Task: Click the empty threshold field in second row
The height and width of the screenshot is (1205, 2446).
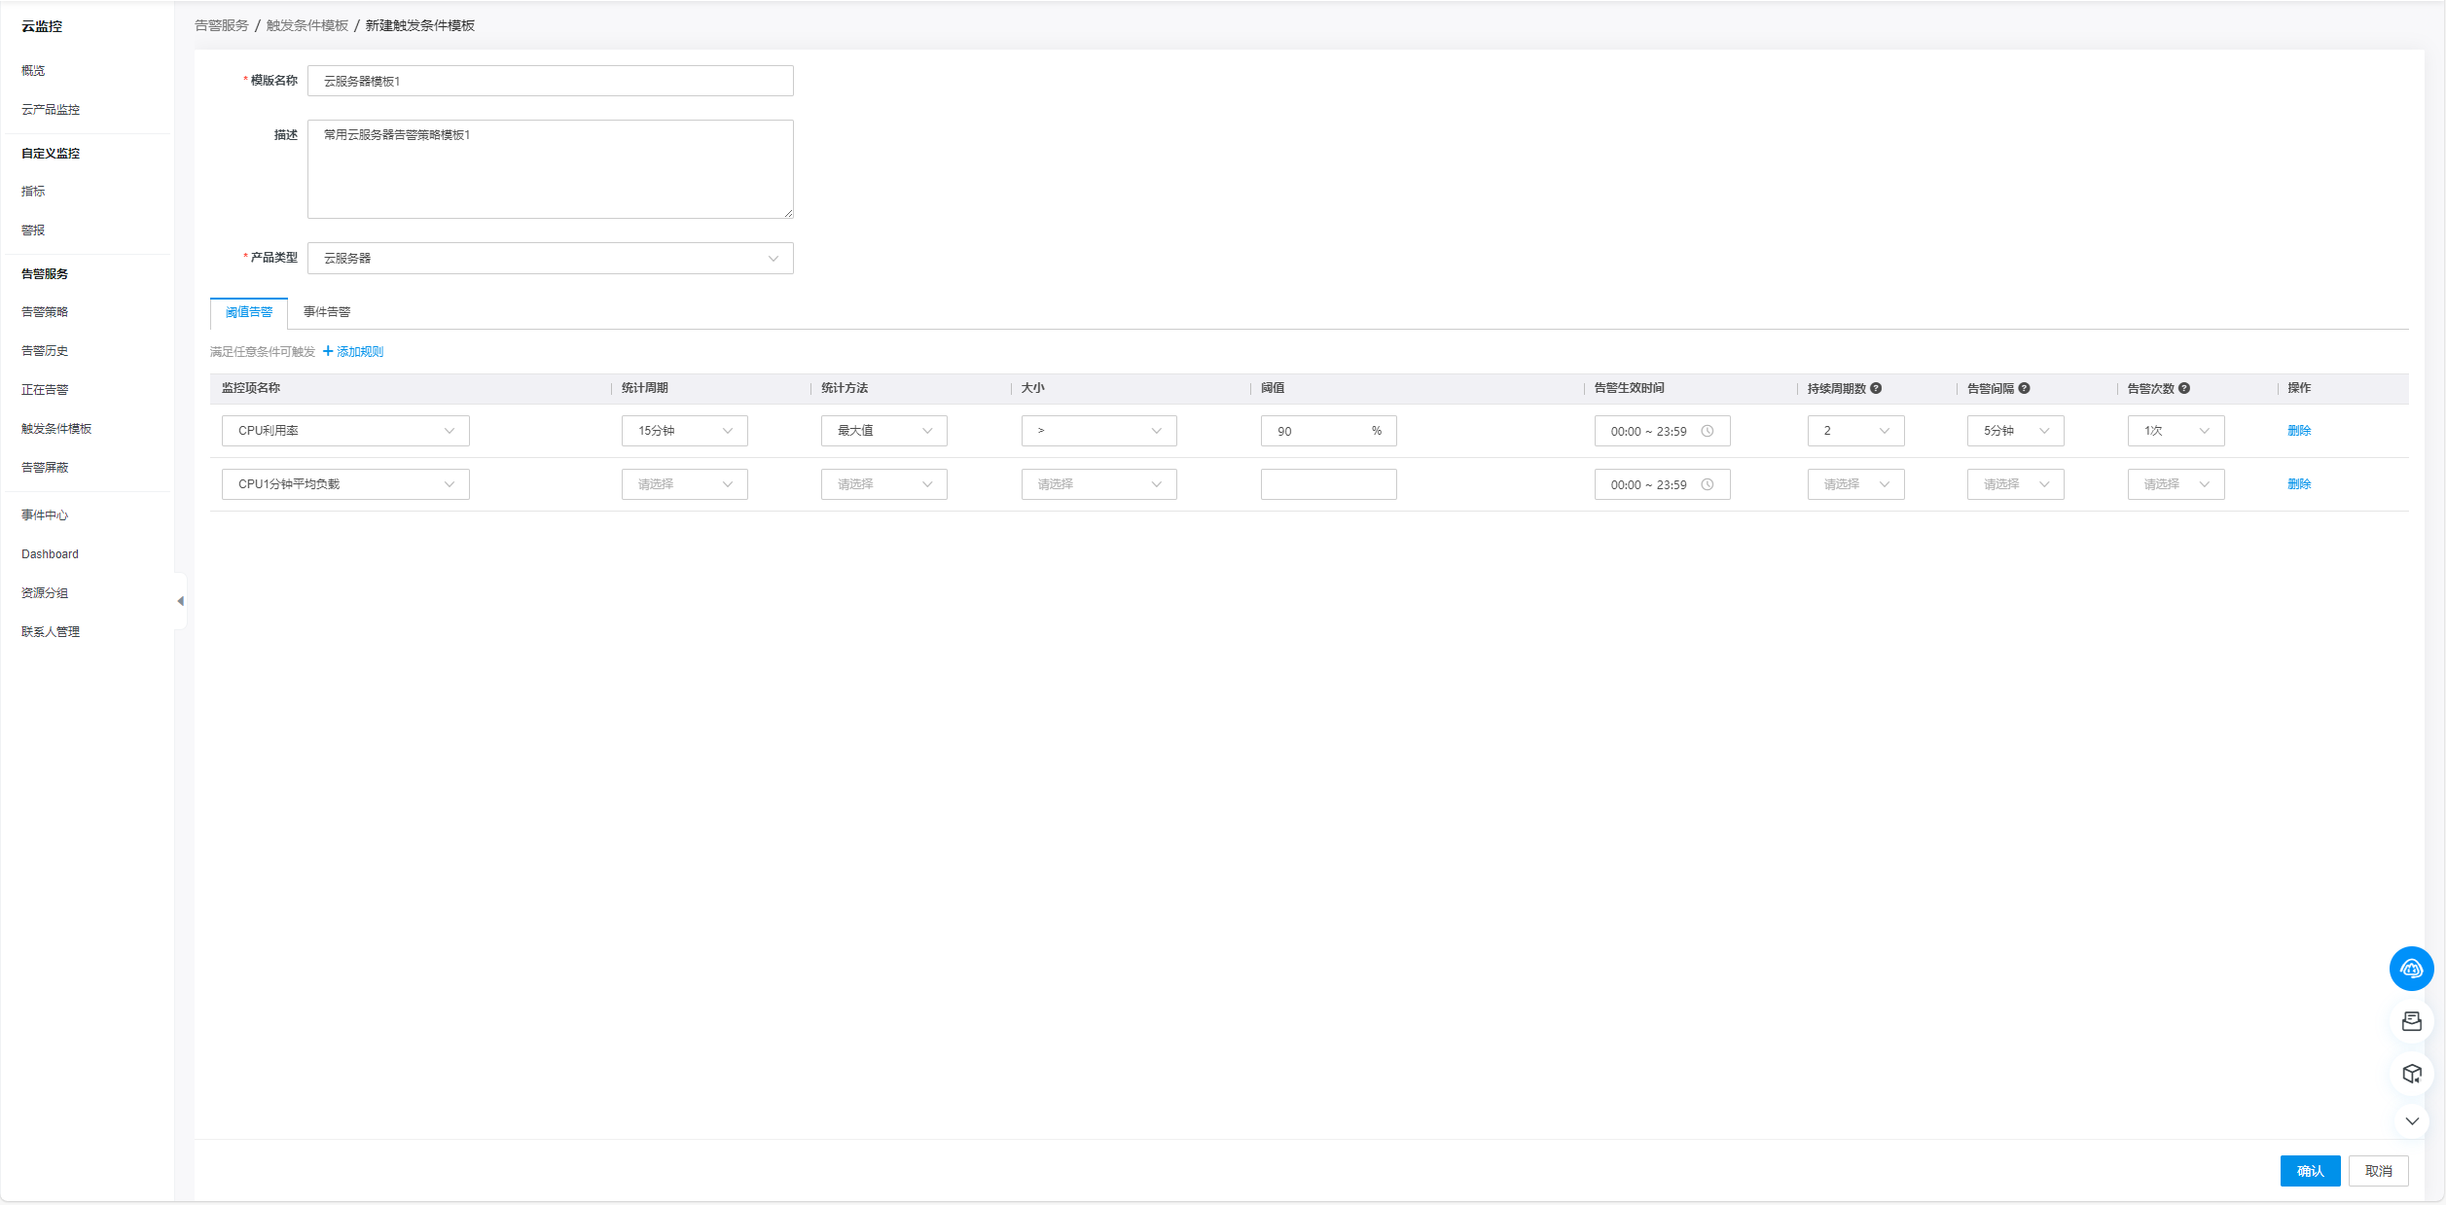Action: coord(1328,484)
